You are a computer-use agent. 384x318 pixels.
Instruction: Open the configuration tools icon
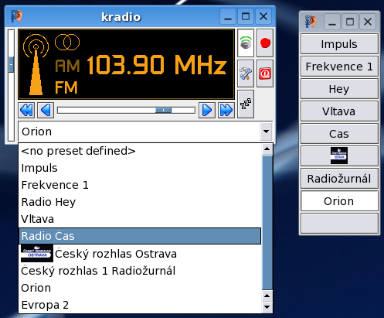(x=246, y=74)
